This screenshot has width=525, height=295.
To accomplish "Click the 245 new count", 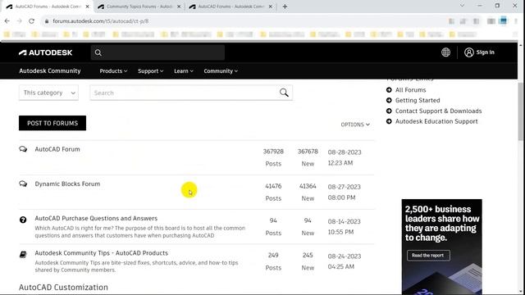I will tap(308, 255).
